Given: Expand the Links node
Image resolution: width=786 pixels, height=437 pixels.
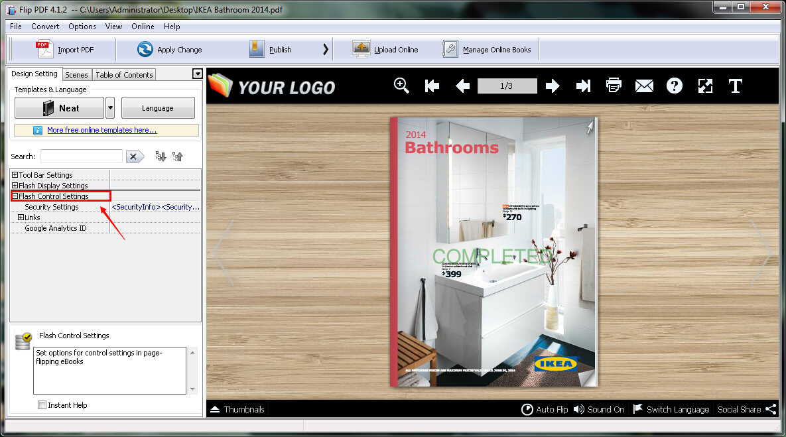Looking at the screenshot, I should pyautogui.click(x=21, y=218).
